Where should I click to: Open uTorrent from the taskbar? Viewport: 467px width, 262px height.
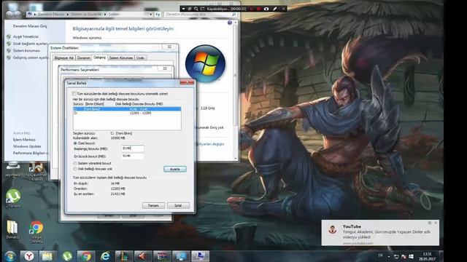pyautogui.click(x=67, y=256)
